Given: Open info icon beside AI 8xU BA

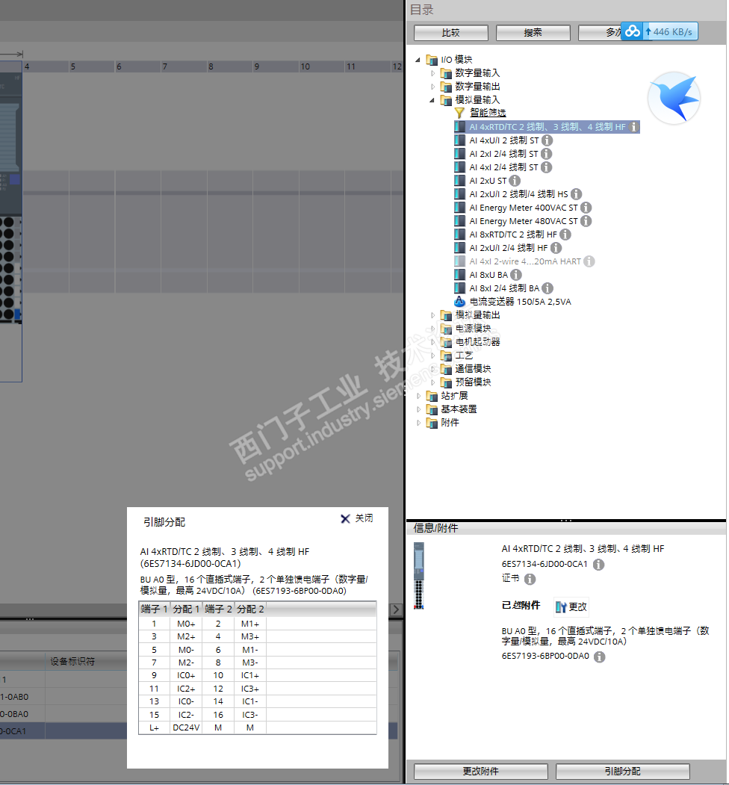Looking at the screenshot, I should pos(515,275).
